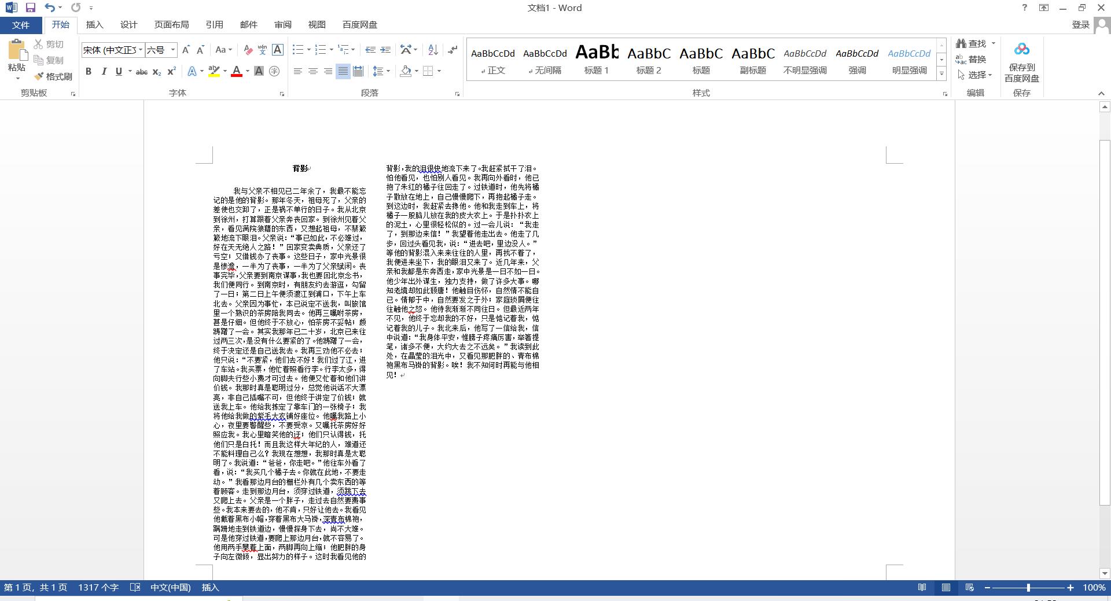Open the 页面布局 ribbon tab

click(x=171, y=25)
